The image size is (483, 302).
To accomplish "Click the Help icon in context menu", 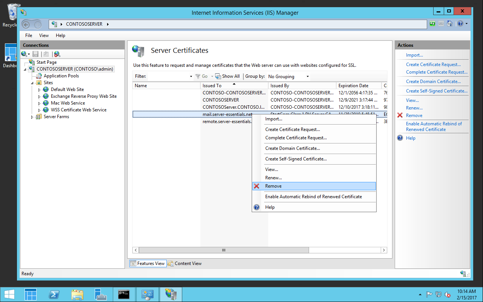I will (257, 207).
